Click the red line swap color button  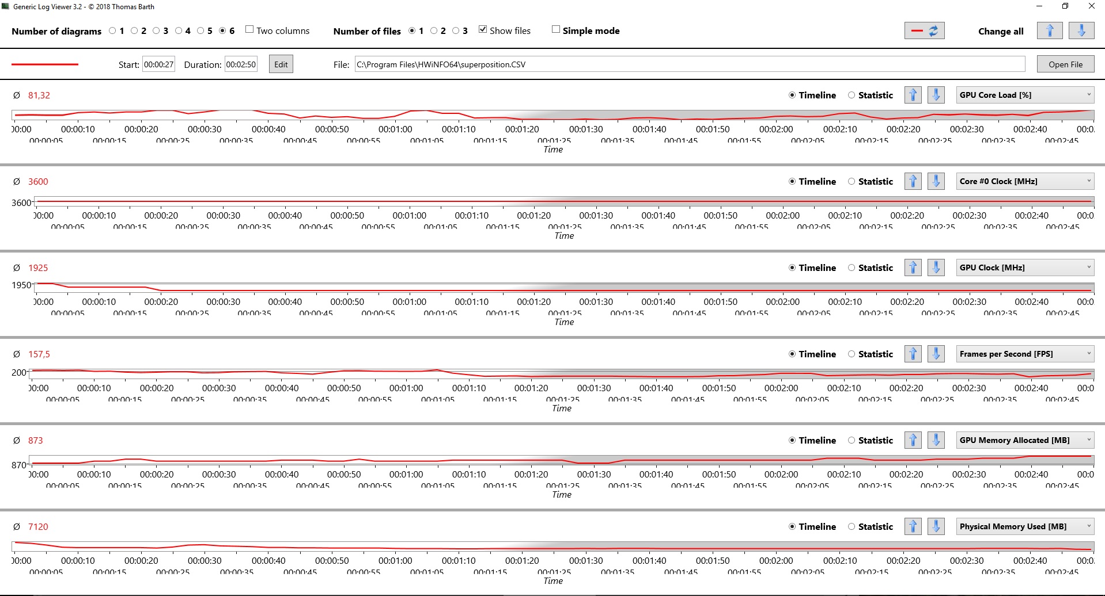click(x=924, y=31)
